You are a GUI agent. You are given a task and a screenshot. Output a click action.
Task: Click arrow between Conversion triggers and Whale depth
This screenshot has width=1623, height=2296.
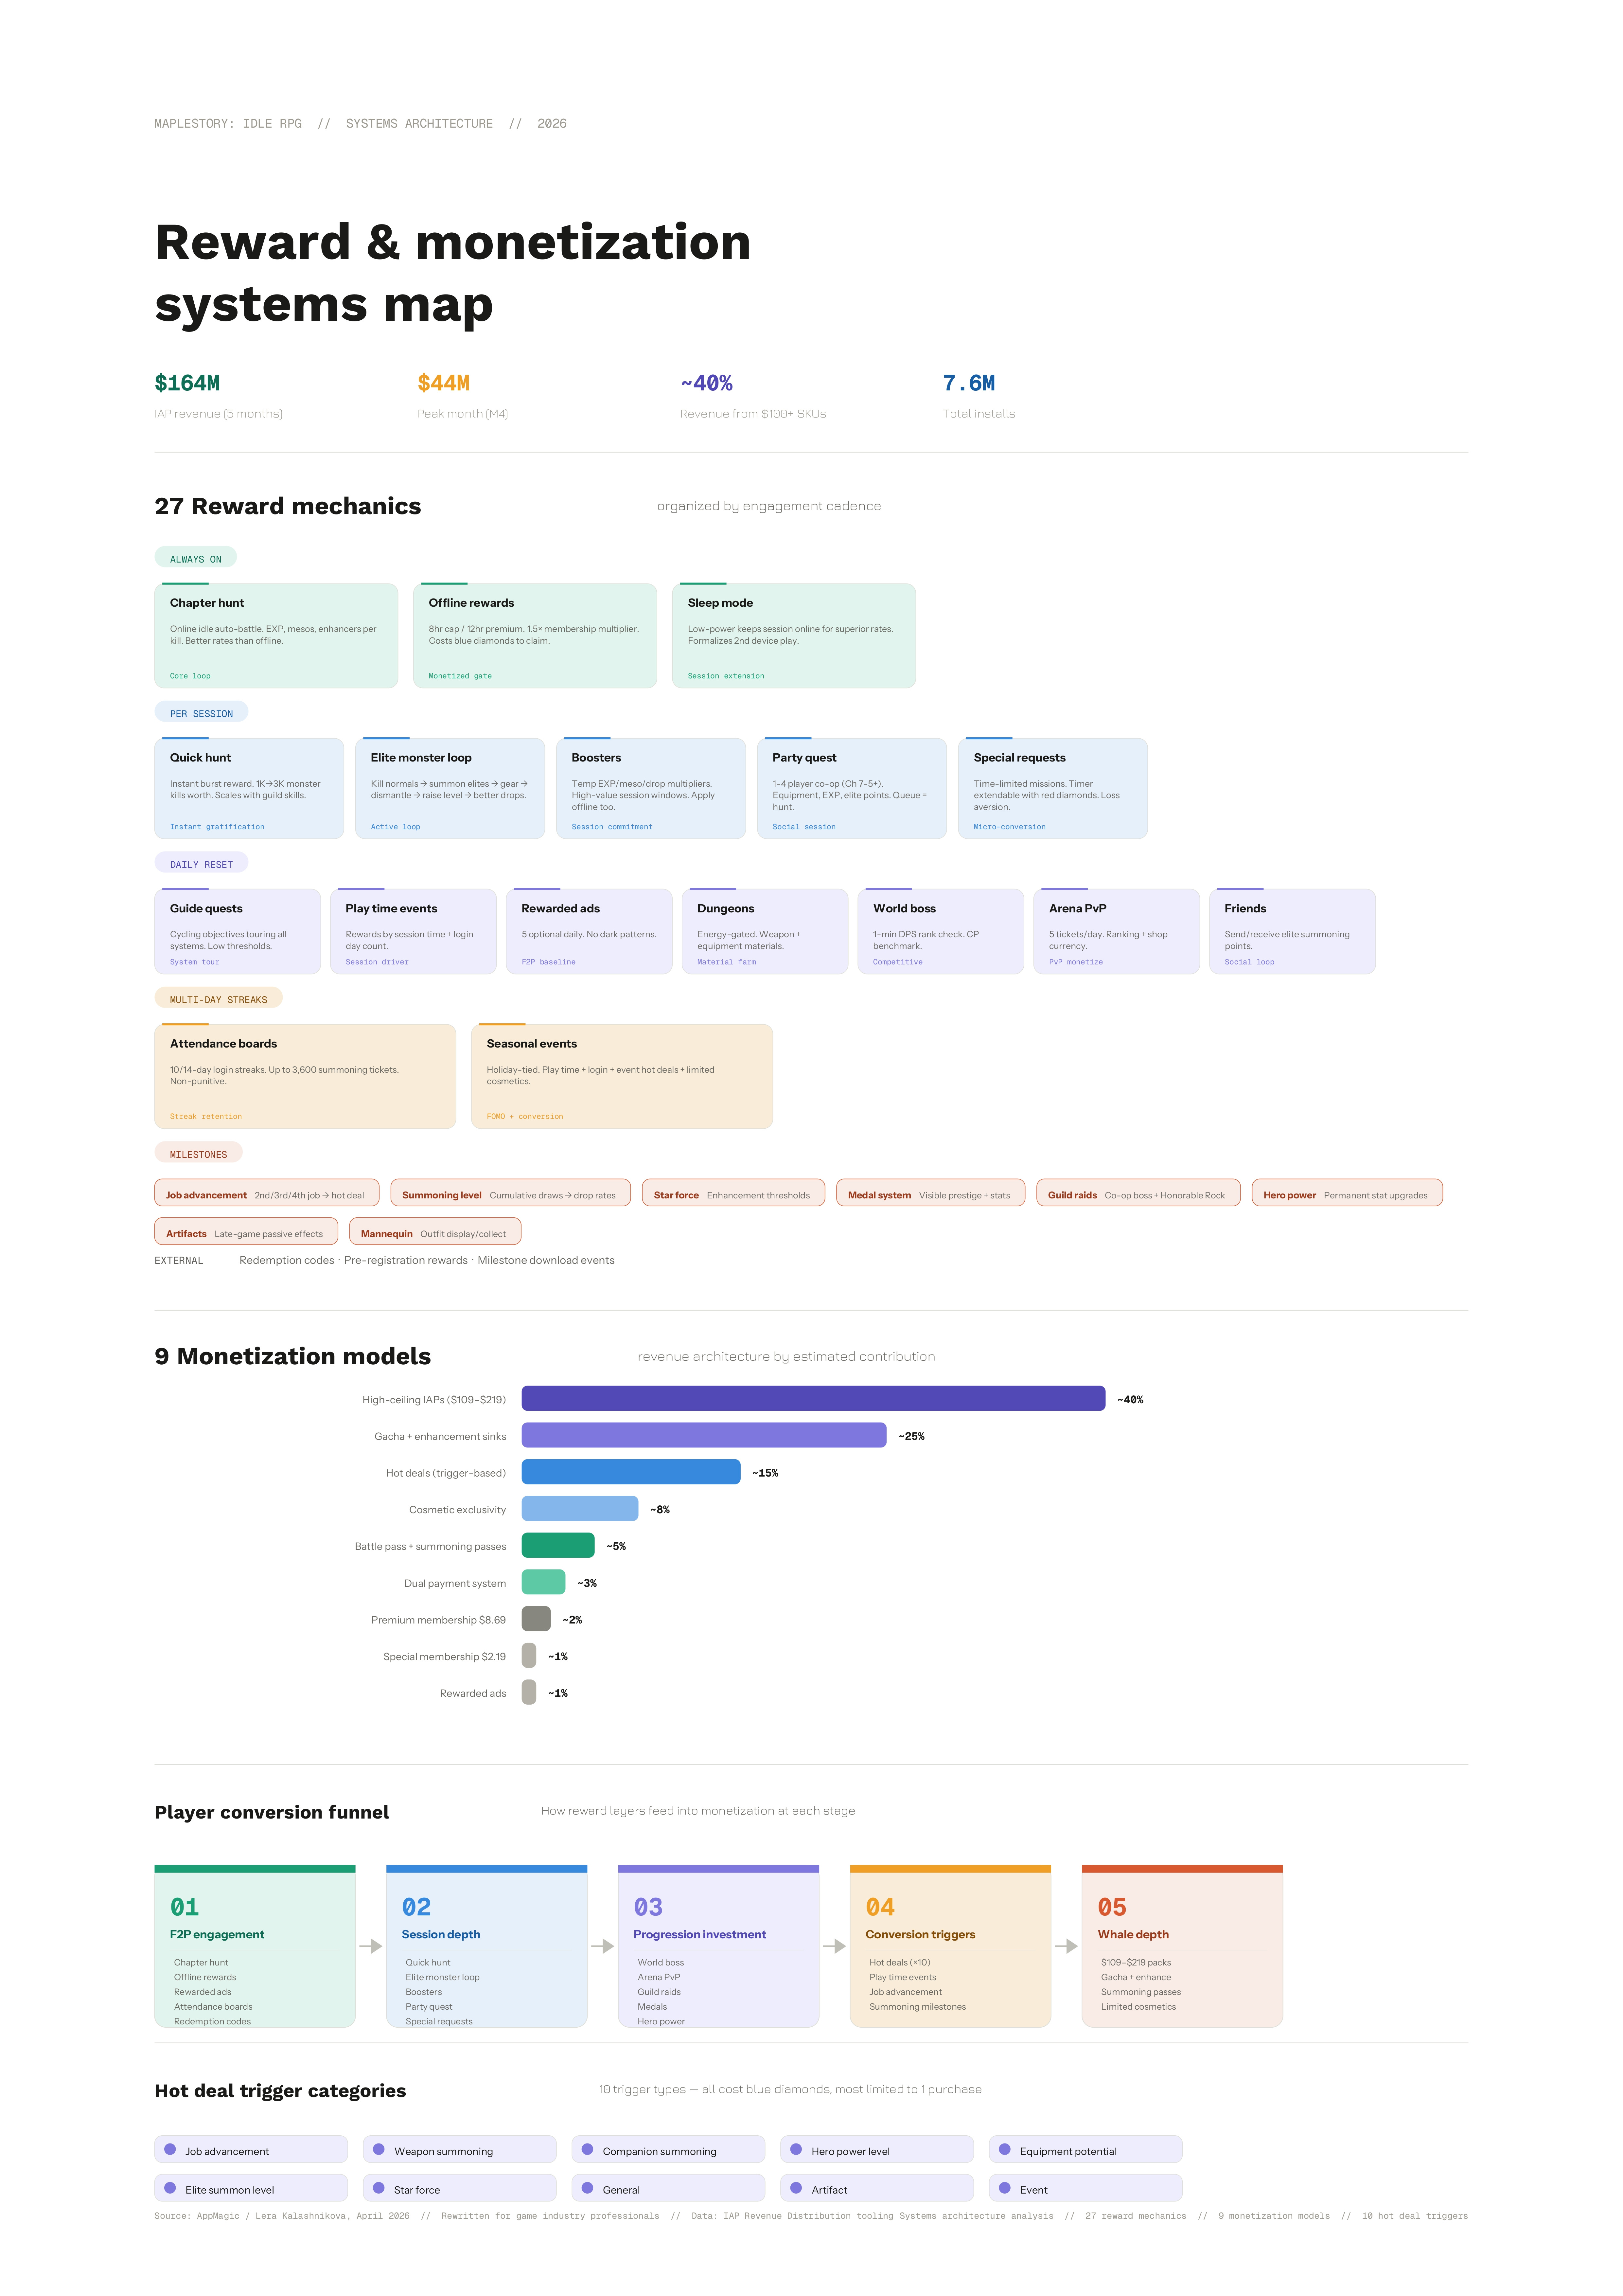[x=1066, y=1946]
